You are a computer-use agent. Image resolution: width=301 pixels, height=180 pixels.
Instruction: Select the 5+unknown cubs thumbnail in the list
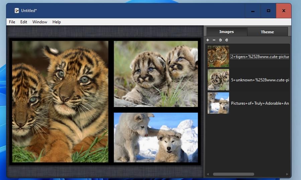click(218, 80)
